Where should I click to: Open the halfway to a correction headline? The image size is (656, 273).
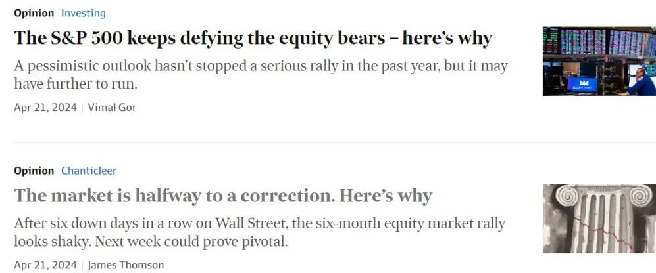tap(223, 196)
